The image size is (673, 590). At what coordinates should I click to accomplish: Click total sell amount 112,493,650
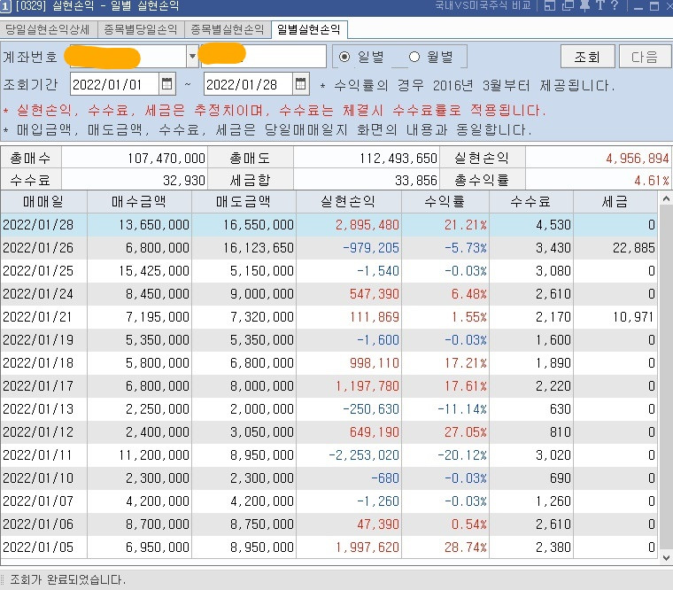(x=398, y=159)
